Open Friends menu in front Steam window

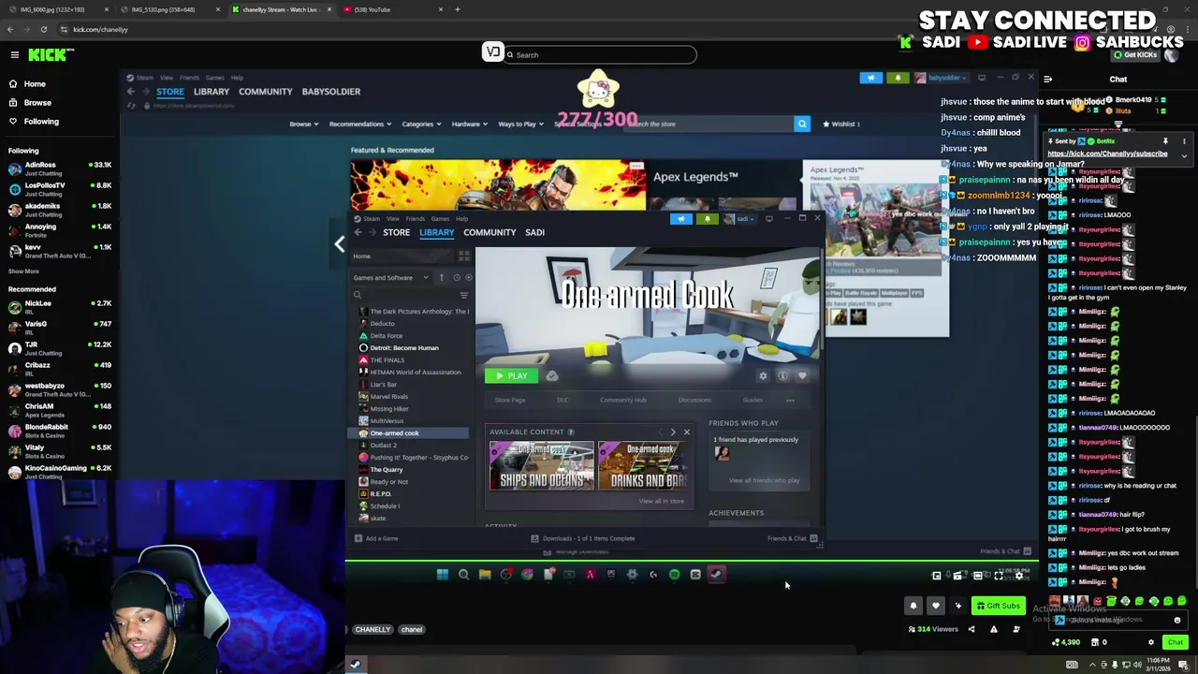click(415, 218)
